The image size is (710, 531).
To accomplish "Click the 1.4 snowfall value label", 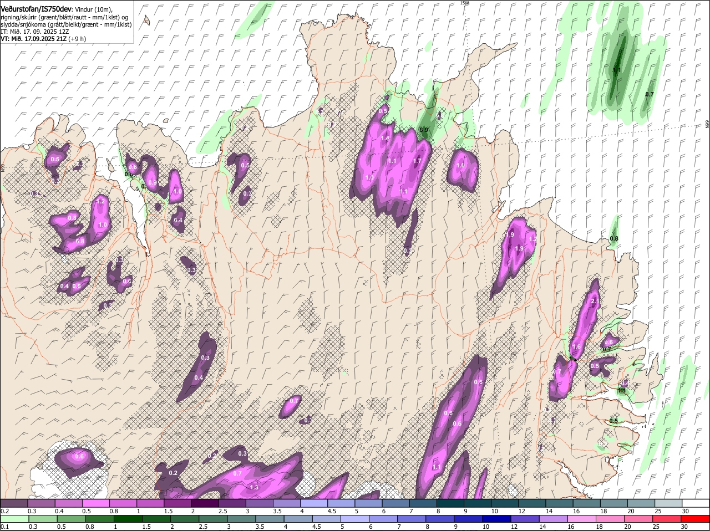I will pos(385,138).
